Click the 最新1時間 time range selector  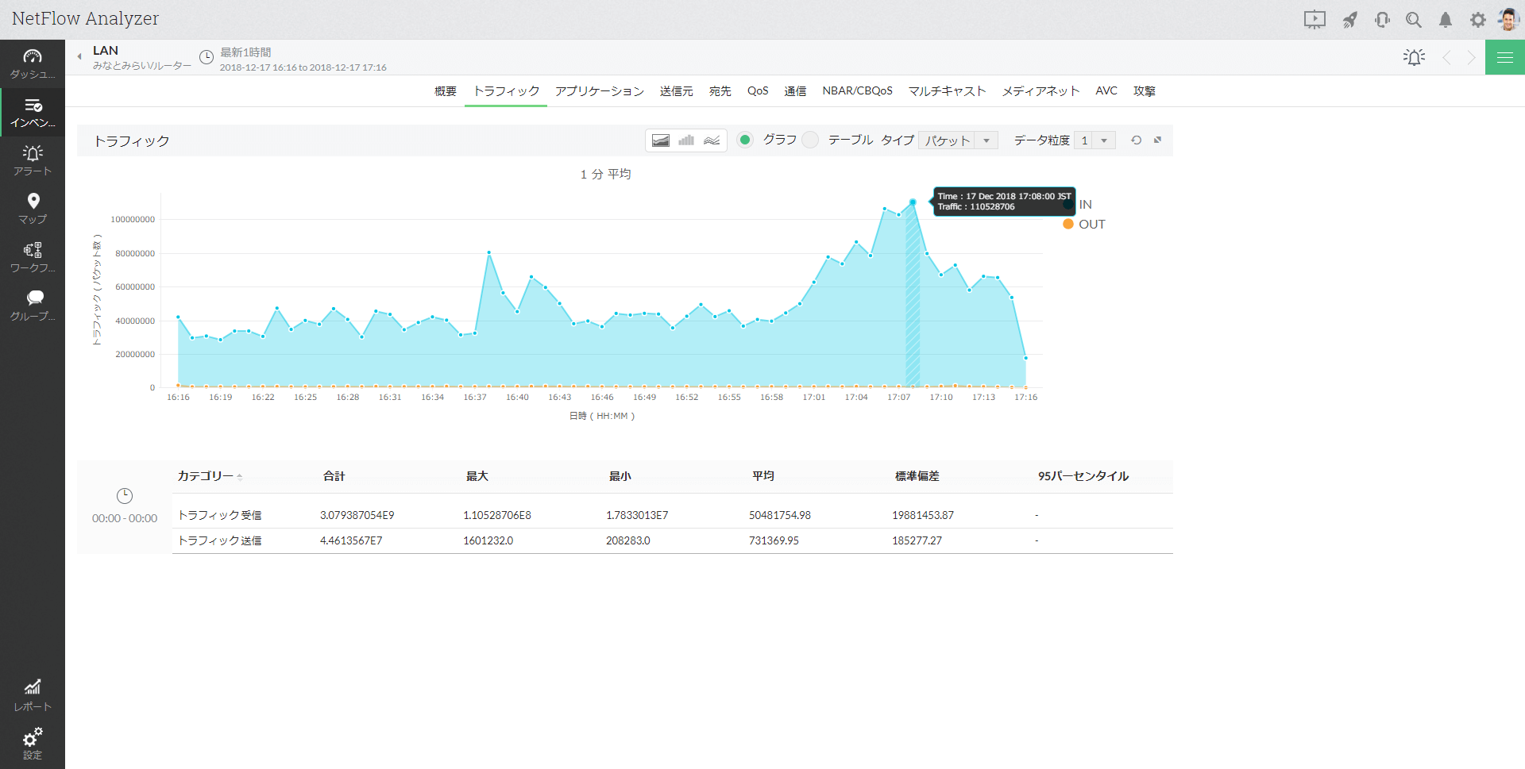pos(245,52)
